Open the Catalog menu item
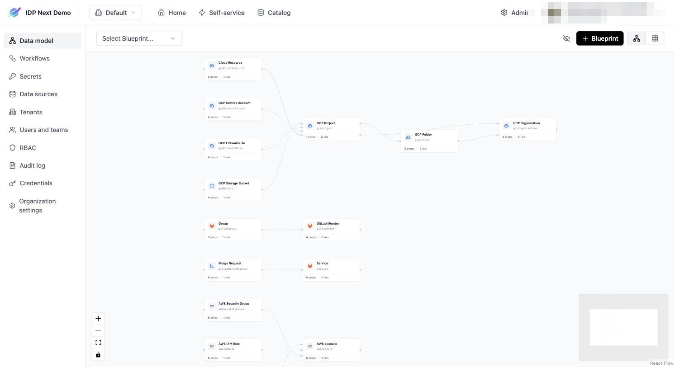The image size is (675, 367). [274, 13]
